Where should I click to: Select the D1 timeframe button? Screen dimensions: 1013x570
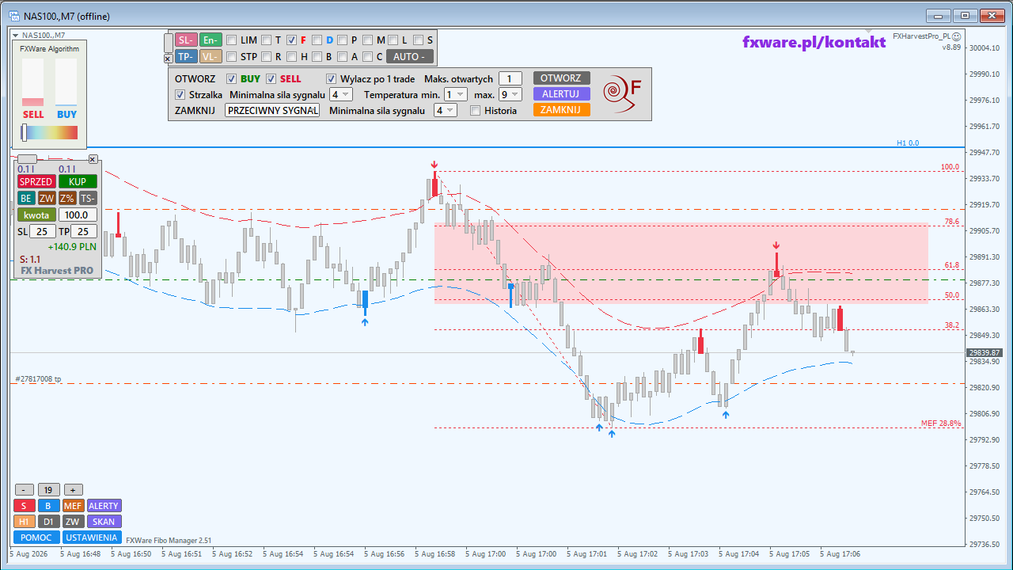[48, 521]
